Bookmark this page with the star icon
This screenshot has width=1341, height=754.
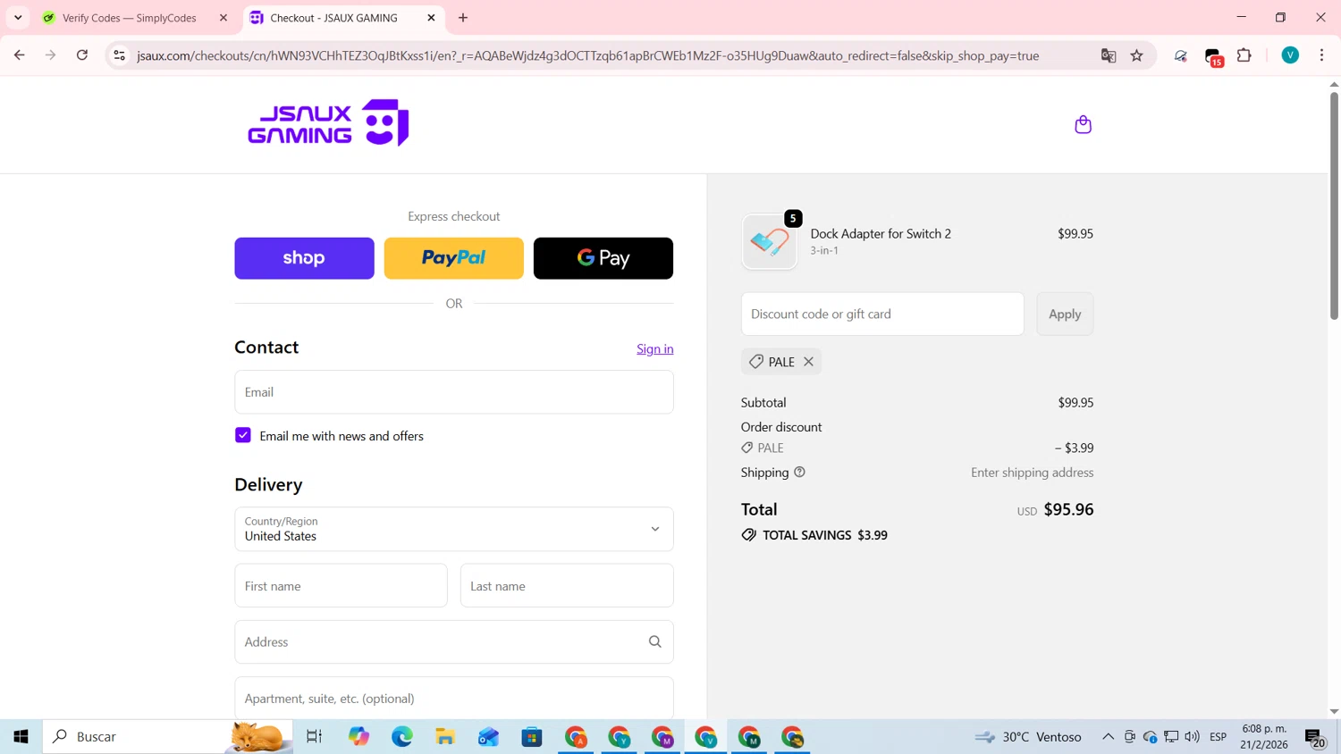pyautogui.click(x=1137, y=55)
